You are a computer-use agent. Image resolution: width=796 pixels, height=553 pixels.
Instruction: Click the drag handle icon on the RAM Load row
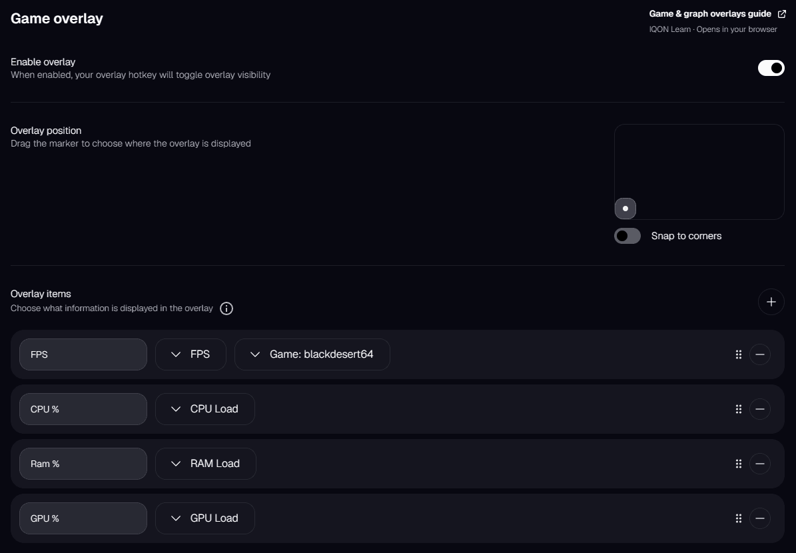click(x=739, y=464)
